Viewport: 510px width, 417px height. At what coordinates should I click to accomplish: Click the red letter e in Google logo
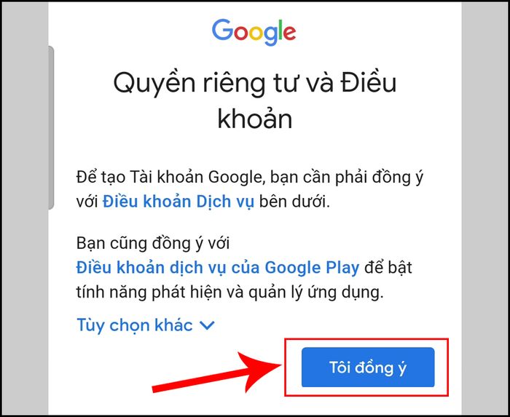pos(289,33)
